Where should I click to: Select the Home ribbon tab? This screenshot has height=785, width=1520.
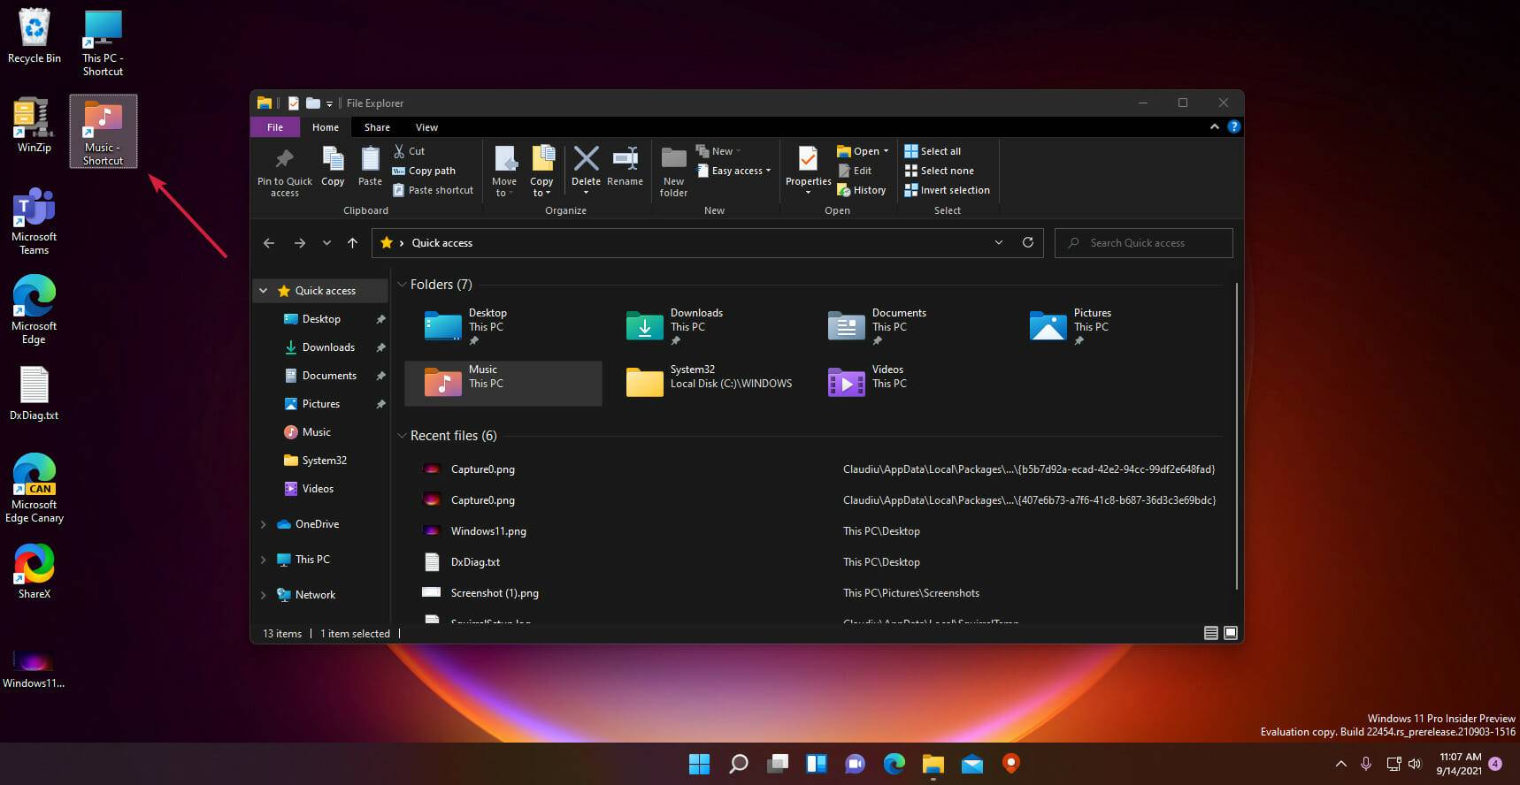(326, 127)
